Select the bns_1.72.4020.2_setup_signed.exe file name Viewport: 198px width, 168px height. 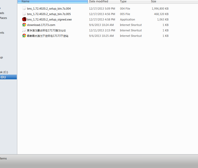49,19
